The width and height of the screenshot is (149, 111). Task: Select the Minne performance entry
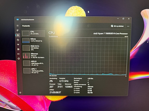pos(33,40)
